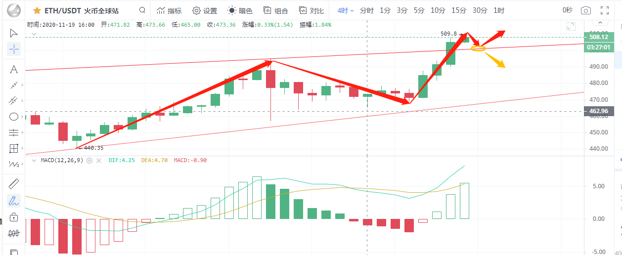The height and width of the screenshot is (255, 622).
Task: Select the ruler measurement tool
Action: click(x=14, y=184)
